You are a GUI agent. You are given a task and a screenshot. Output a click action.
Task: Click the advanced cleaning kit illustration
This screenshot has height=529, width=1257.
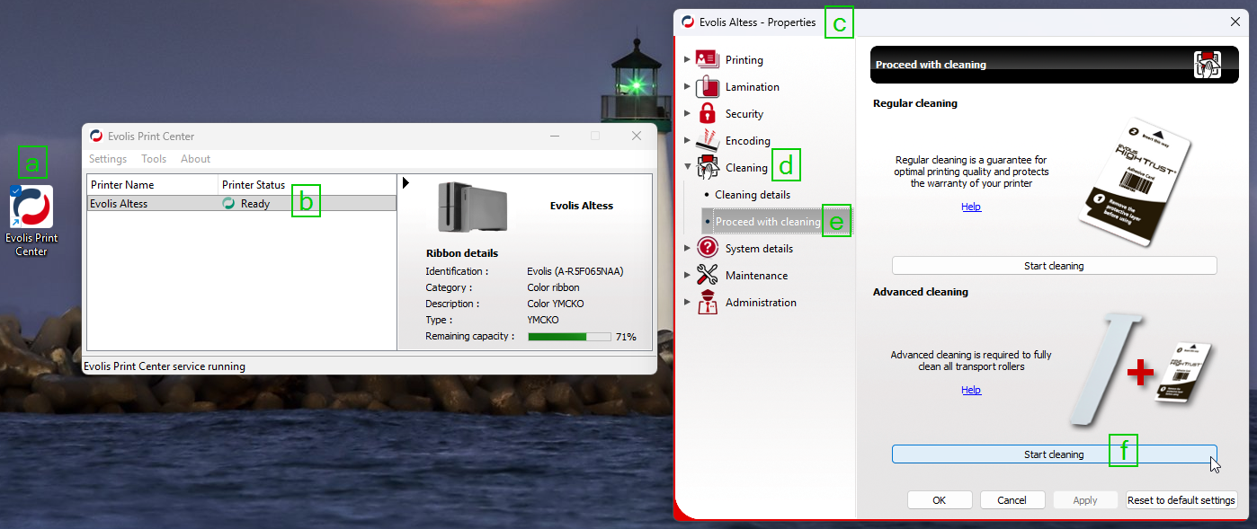1141,368
